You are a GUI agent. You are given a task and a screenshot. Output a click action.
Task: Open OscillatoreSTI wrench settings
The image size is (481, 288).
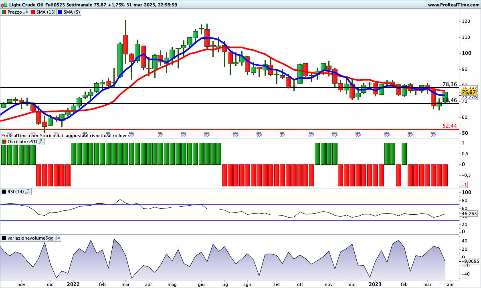[x=41, y=142]
